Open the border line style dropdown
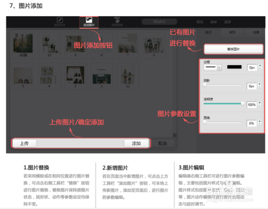The width and height of the screenshot is (268, 209). [x=213, y=68]
